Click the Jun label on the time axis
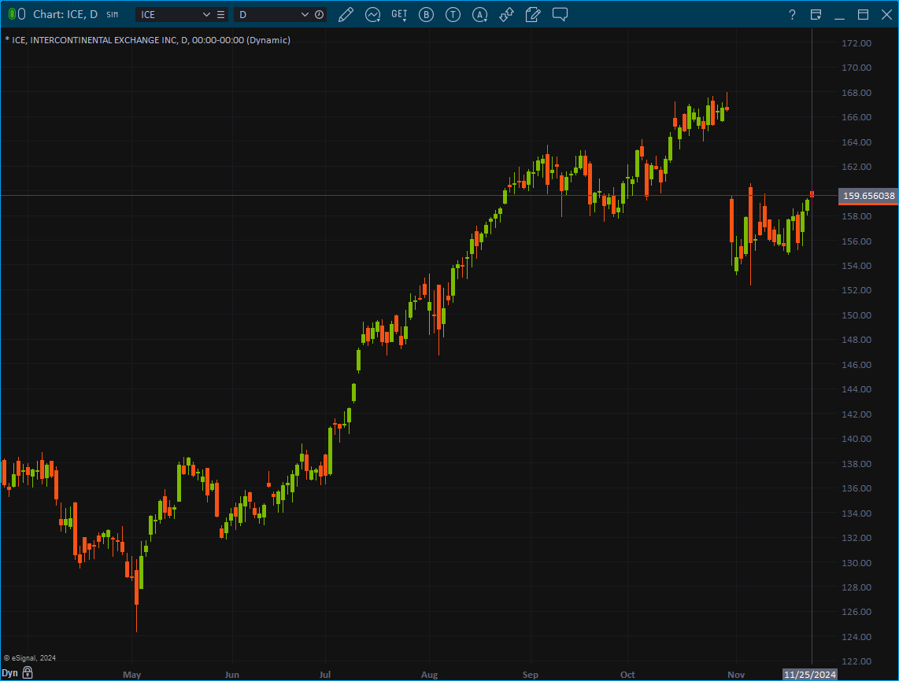This screenshot has height=681, width=899. click(232, 675)
